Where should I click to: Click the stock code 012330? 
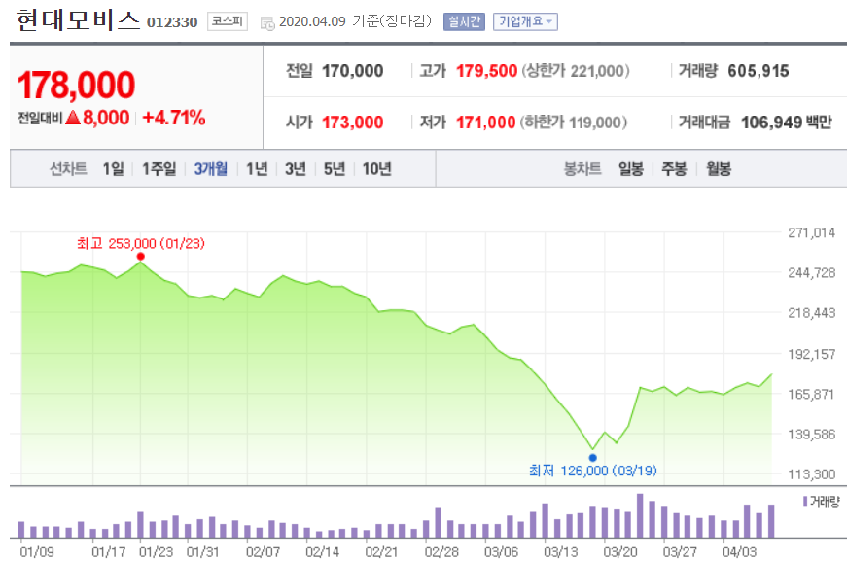[172, 22]
